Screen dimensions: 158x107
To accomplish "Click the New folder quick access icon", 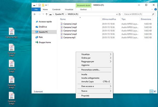I will 43,5.
